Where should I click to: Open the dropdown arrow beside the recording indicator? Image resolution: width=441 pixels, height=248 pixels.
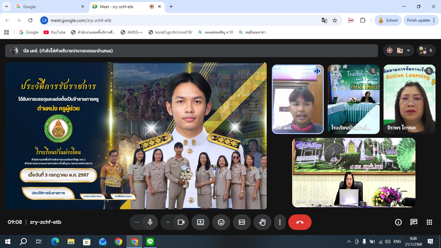point(408,51)
